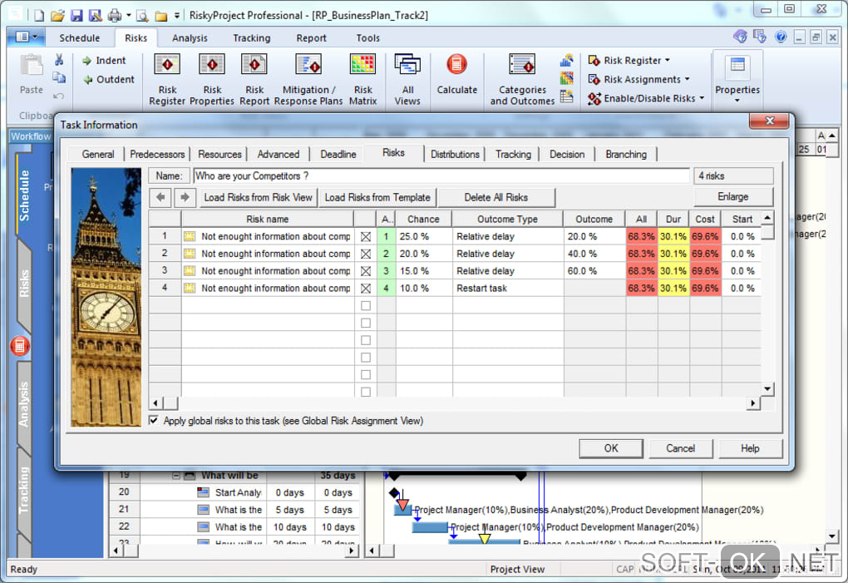The width and height of the screenshot is (848, 583).
Task: Check the empty checkbox in the fifth row
Action: point(366,305)
